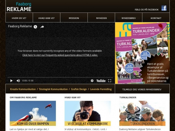The image size is (175, 131).
Task: Open video settings gear icon
Action: pyautogui.click(x=92, y=81)
